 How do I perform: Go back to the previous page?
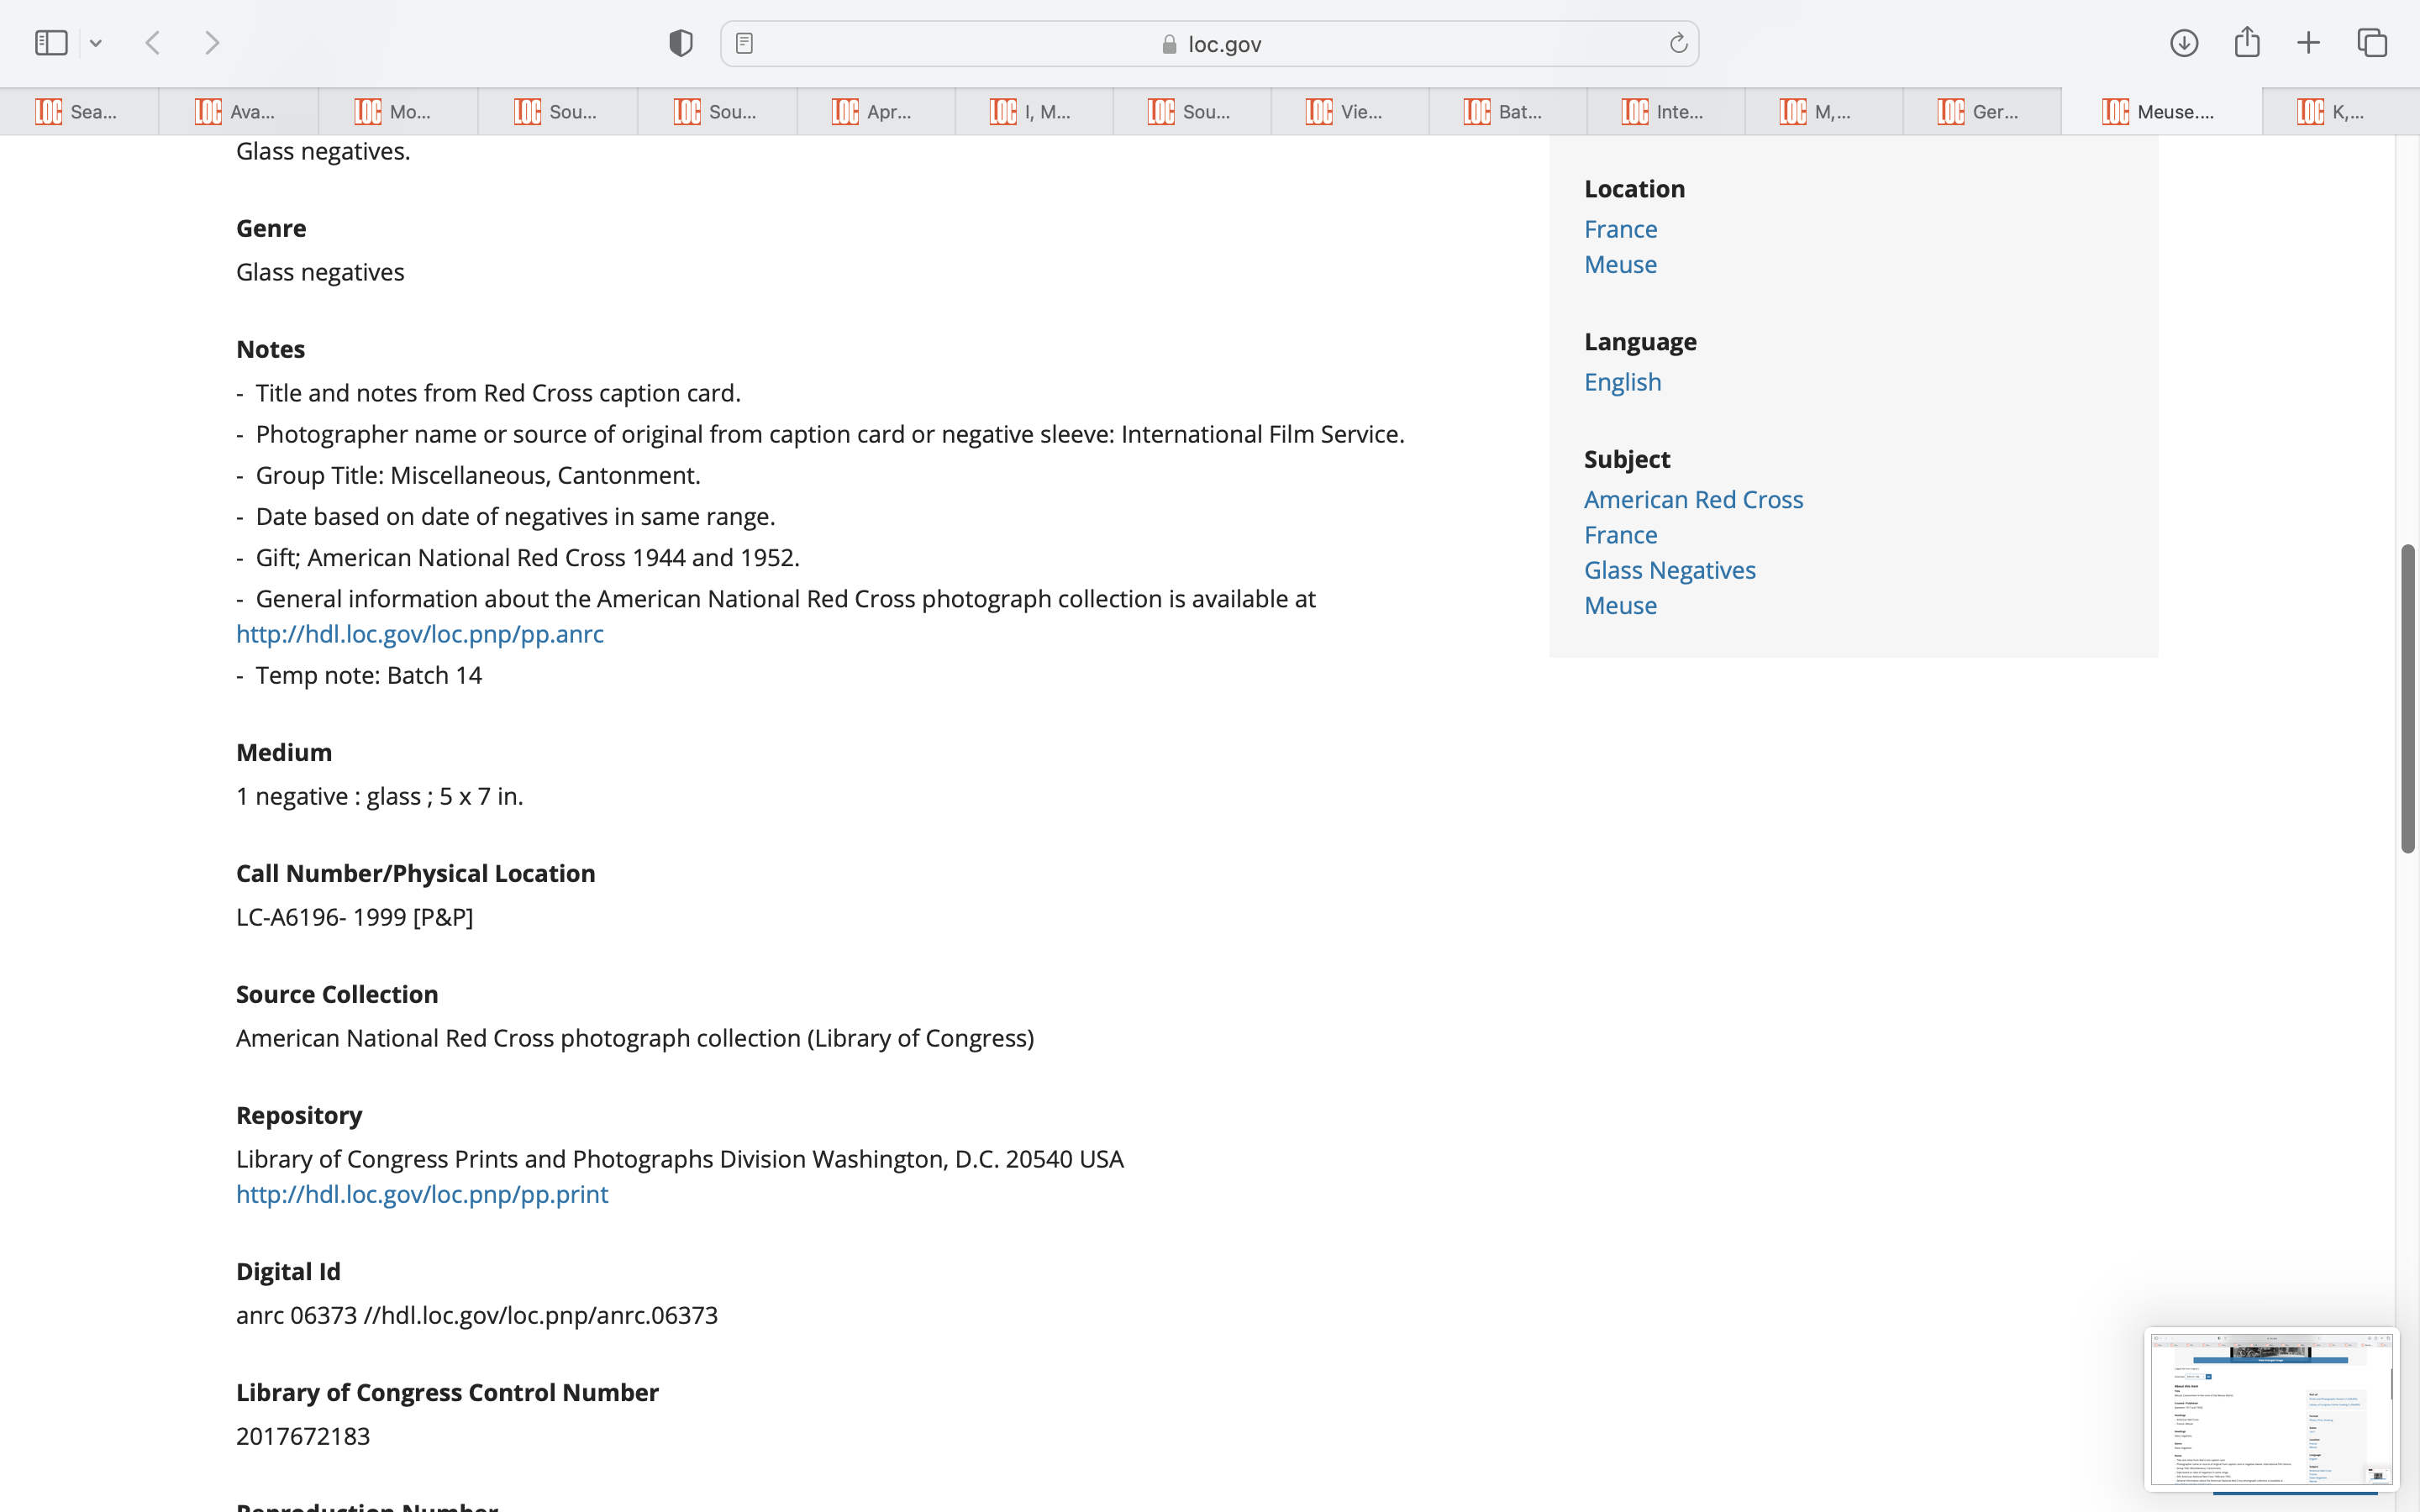(x=153, y=43)
